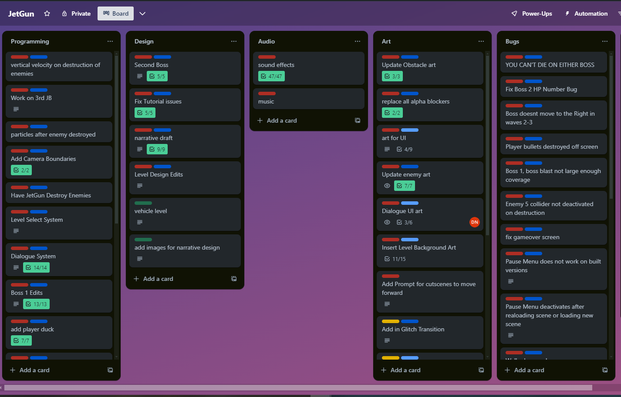This screenshot has height=397, width=621.
Task: Create card from template in Design list
Action: pyautogui.click(x=234, y=279)
